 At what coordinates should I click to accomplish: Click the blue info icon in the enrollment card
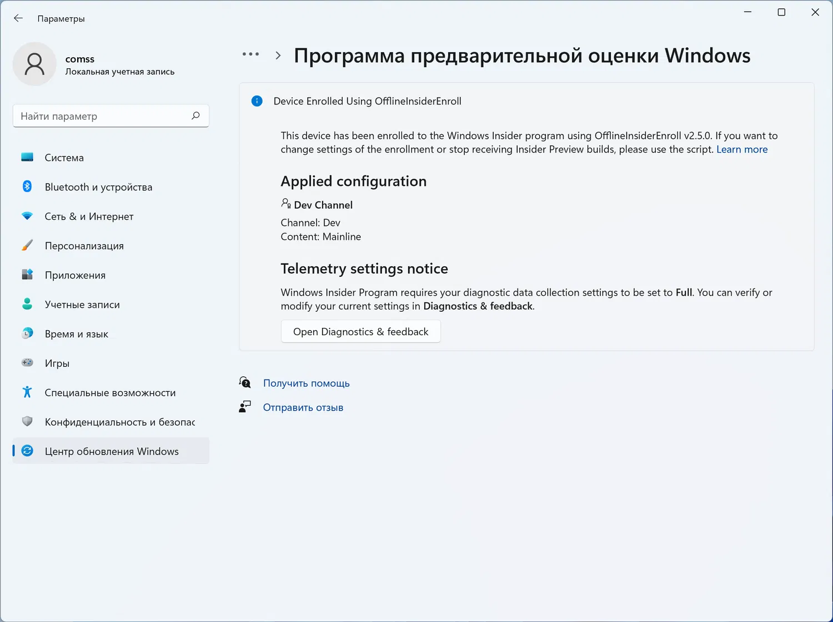coord(257,101)
